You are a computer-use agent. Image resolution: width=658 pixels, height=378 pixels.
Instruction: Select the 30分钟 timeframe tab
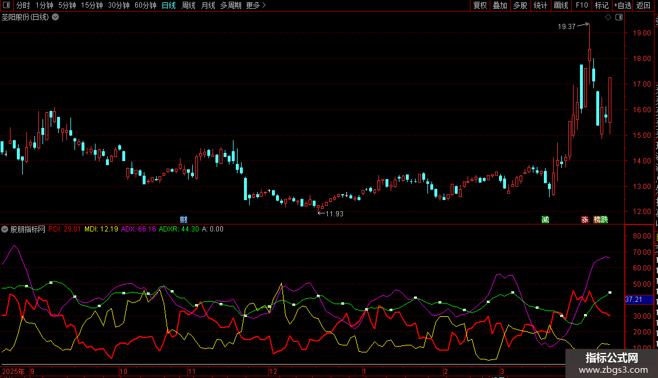coord(118,5)
